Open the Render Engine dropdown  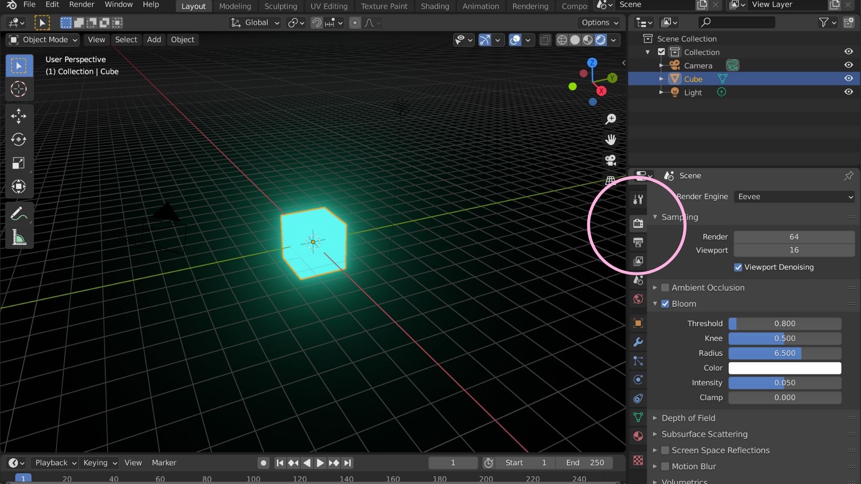click(x=794, y=196)
